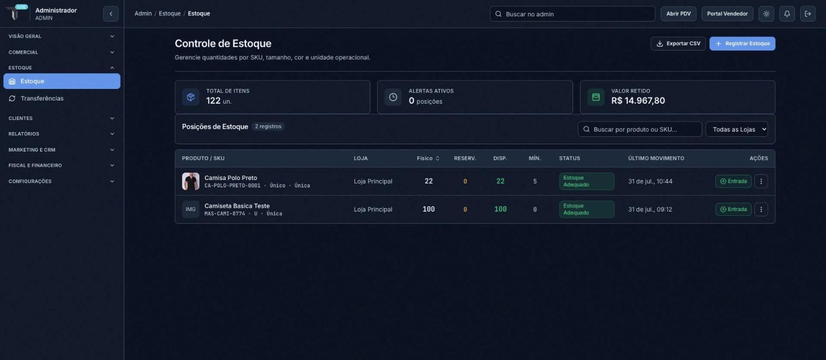
Task: Click the Valor Retido card icon
Action: [x=596, y=97]
